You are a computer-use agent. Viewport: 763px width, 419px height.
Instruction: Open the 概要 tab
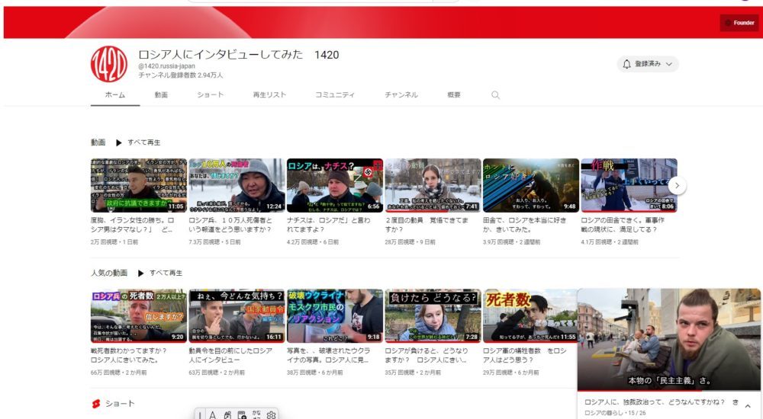point(454,94)
